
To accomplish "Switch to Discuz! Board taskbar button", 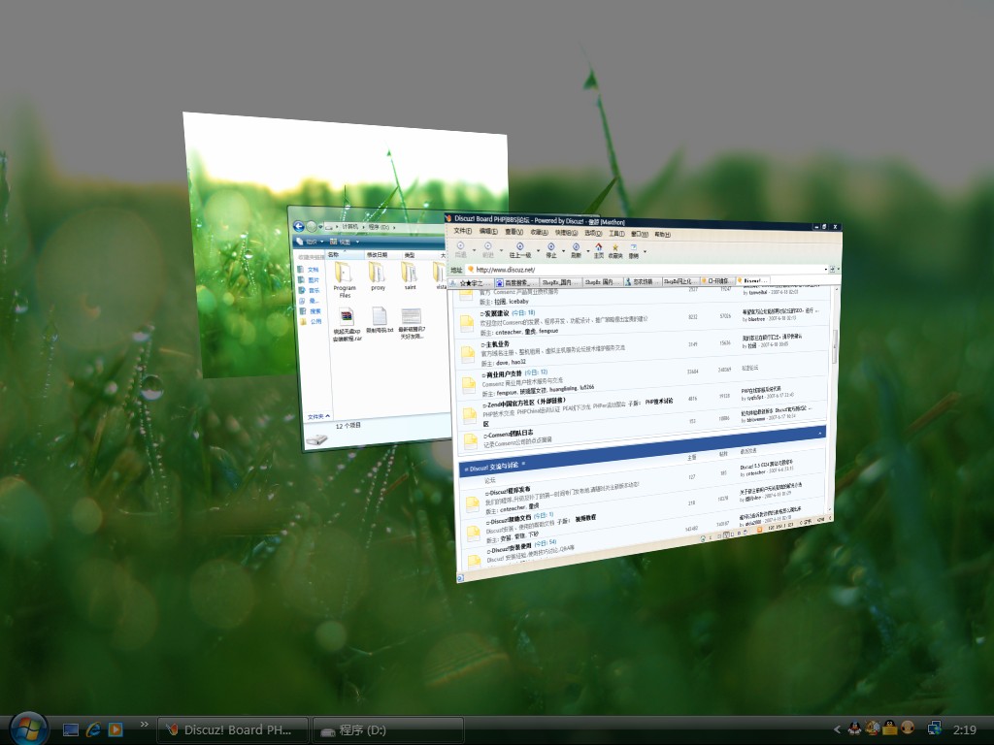I will [x=233, y=729].
